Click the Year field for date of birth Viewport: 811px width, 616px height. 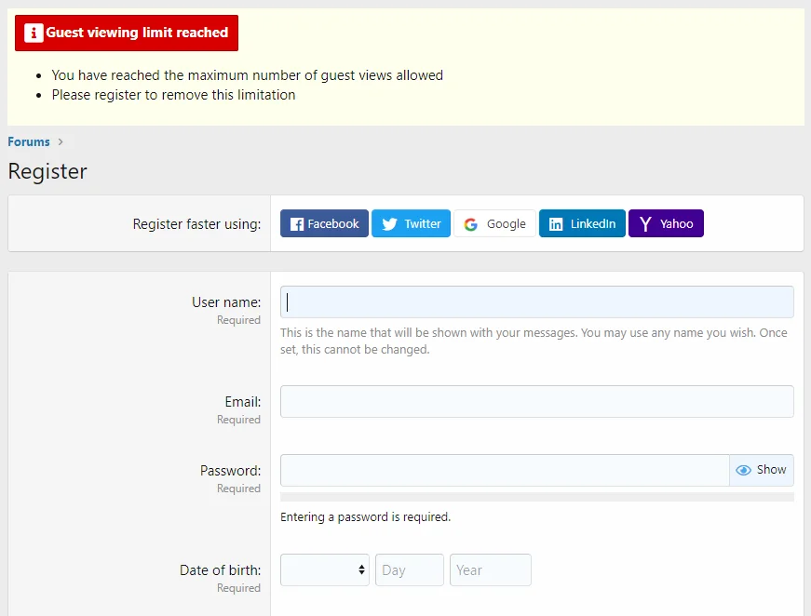click(x=490, y=570)
